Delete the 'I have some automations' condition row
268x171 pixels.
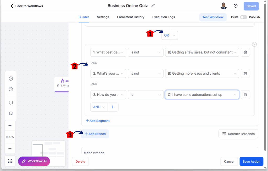click(x=245, y=95)
